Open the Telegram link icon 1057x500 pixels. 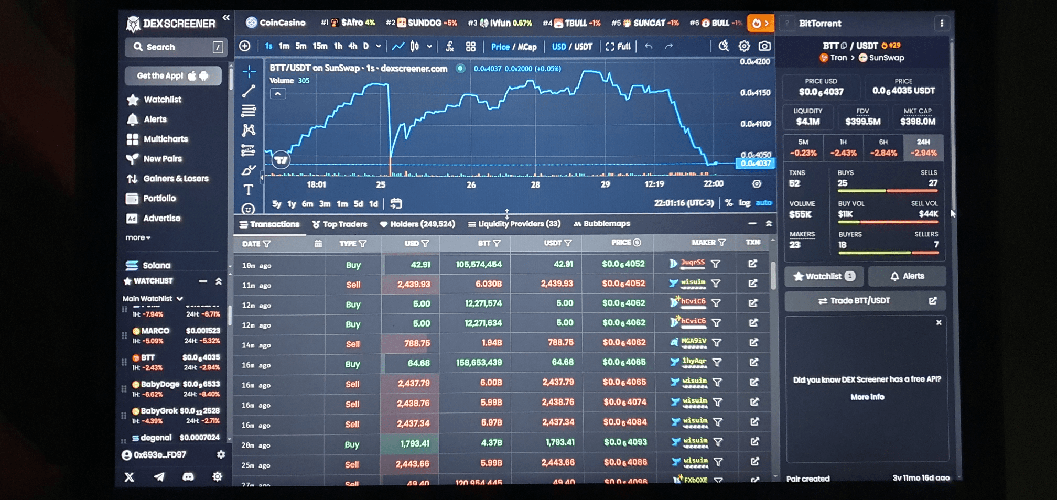click(x=159, y=477)
